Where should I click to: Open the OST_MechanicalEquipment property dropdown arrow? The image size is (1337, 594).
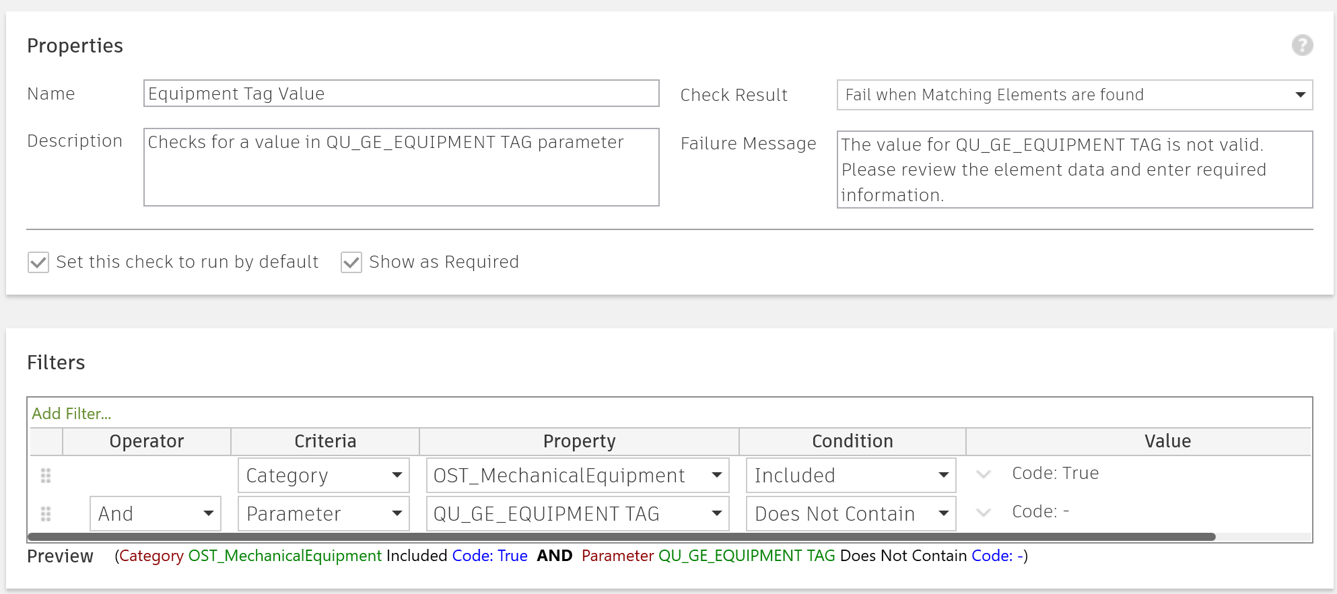pyautogui.click(x=716, y=475)
